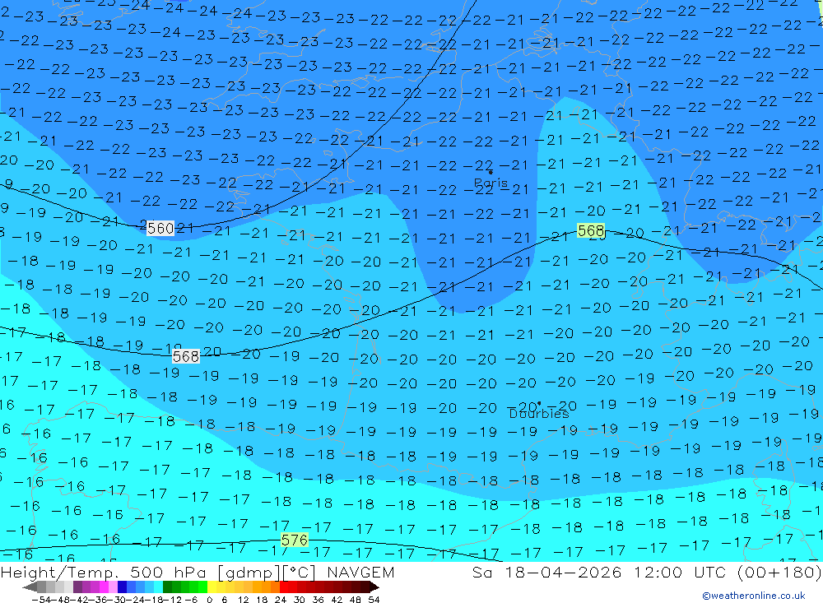The height and width of the screenshot is (603, 823).
Task: Click the yellow legend swatch at 0
Action: pyautogui.click(x=212, y=587)
